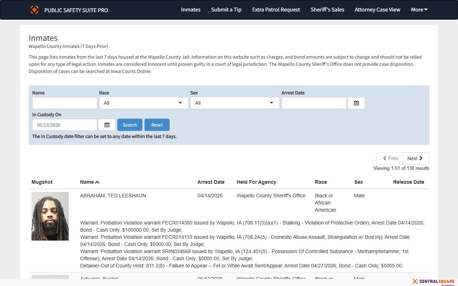Screen dimensions: 458x286
Task: Click the Search button
Action: point(130,125)
